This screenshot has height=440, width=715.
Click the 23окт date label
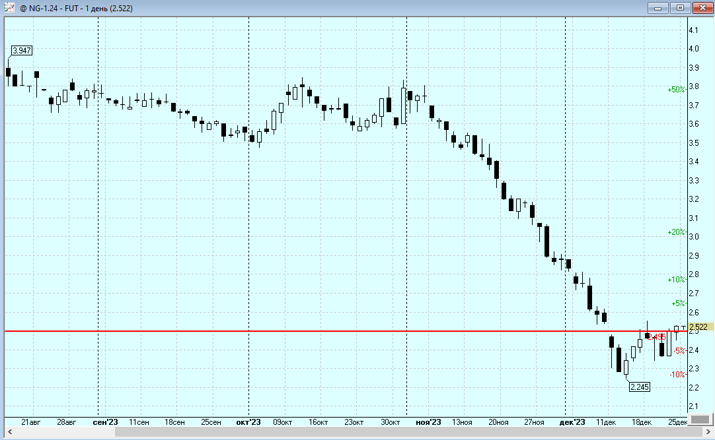coord(354,422)
